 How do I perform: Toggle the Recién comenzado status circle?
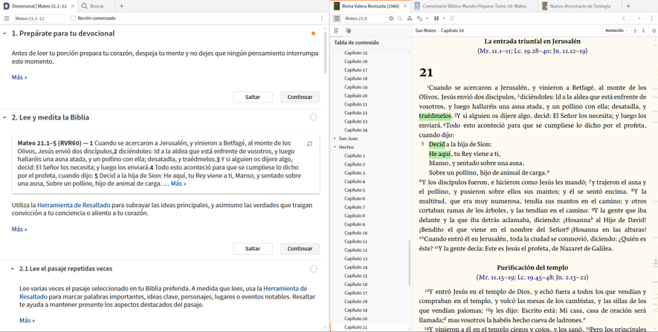[73, 19]
